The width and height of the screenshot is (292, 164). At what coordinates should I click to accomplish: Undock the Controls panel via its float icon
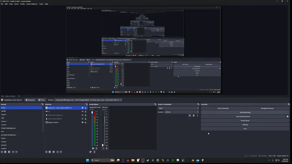pyautogui.click(x=289, y=104)
